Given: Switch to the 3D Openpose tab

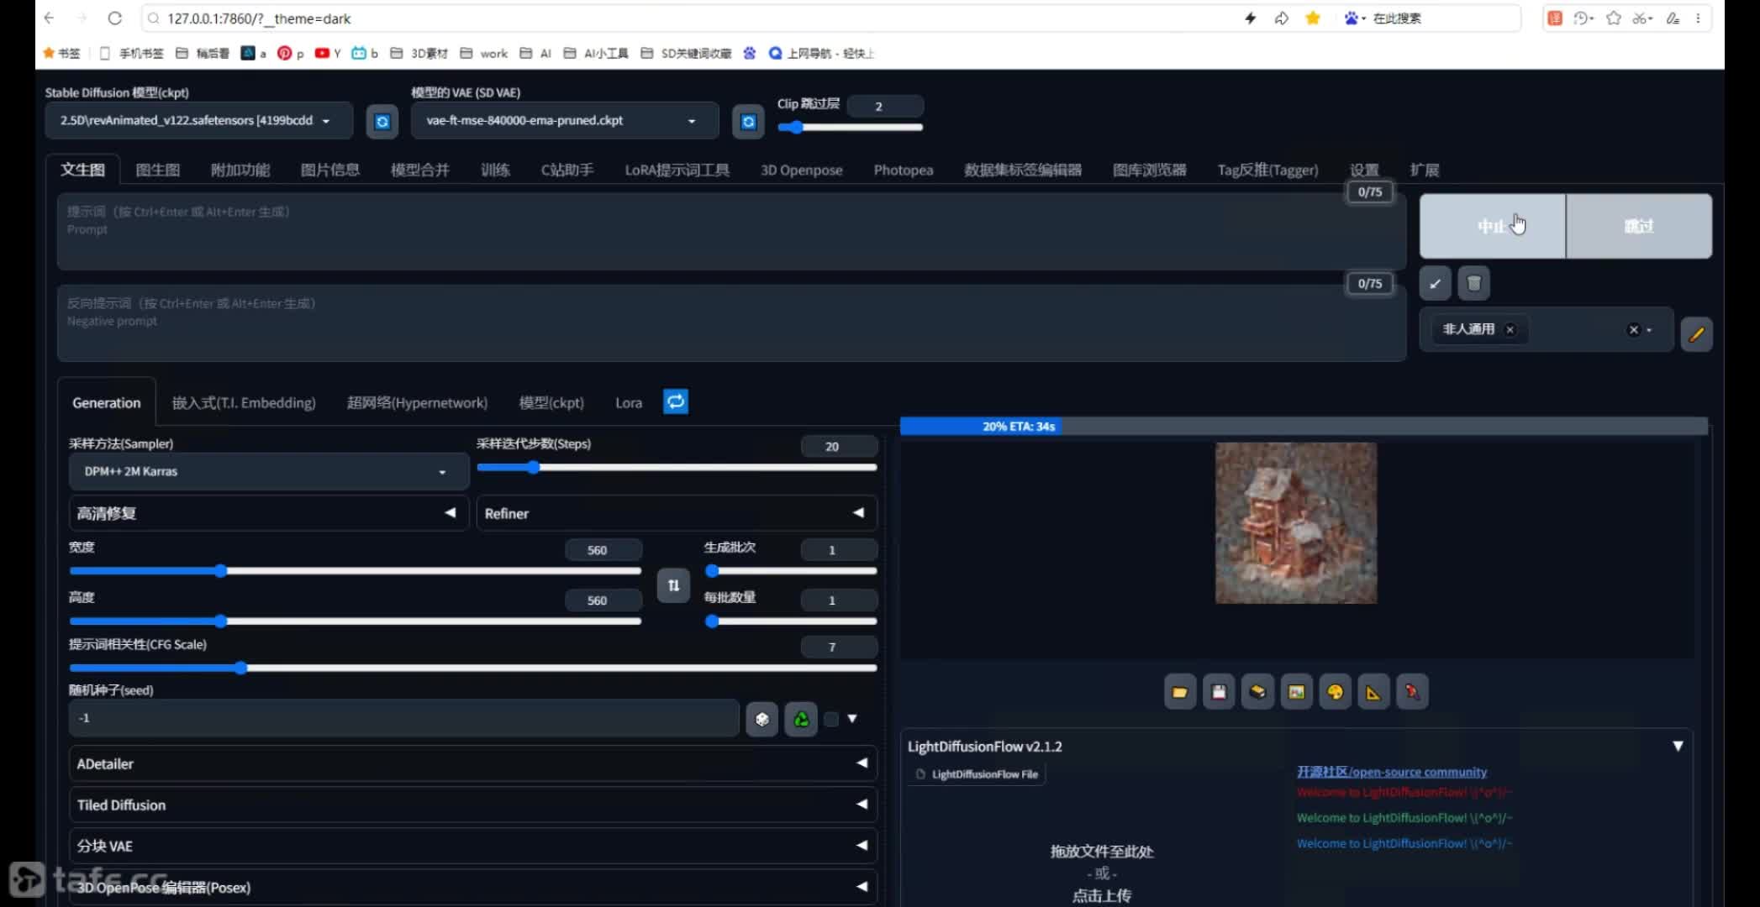Looking at the screenshot, I should point(801,170).
